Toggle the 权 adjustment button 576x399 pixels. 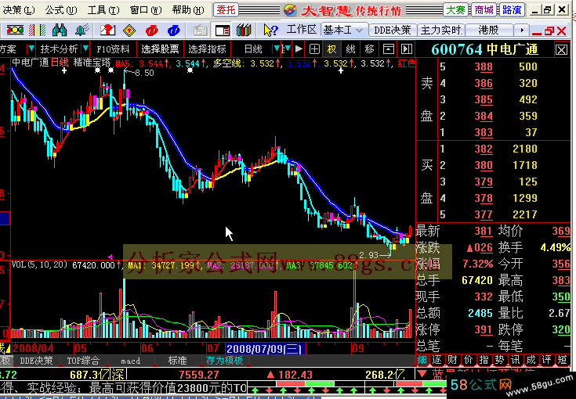click(x=332, y=49)
